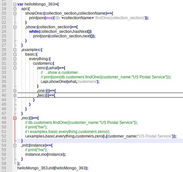Image resolution: width=183 pixels, height=172 pixels.
Task: Click line number 18 in the margin
Action: pos(4,4)
